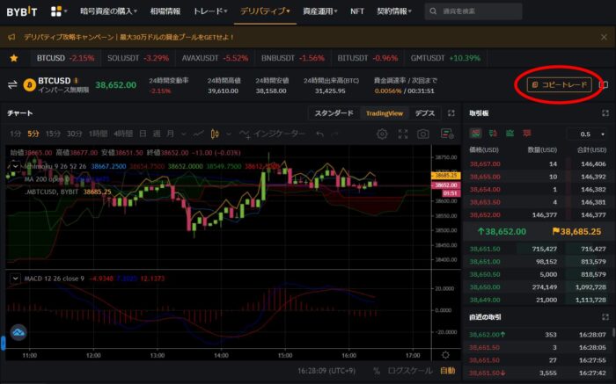
Task: Select the candlestick chart type icon
Action: (215, 134)
